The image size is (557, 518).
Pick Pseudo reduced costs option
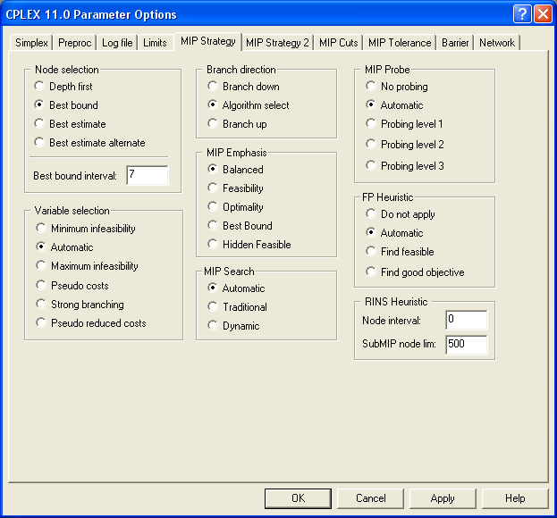click(x=91, y=323)
